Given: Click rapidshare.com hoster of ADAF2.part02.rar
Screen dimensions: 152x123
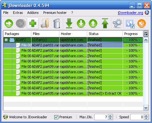Looking at the screenshot, I should 73,77.
